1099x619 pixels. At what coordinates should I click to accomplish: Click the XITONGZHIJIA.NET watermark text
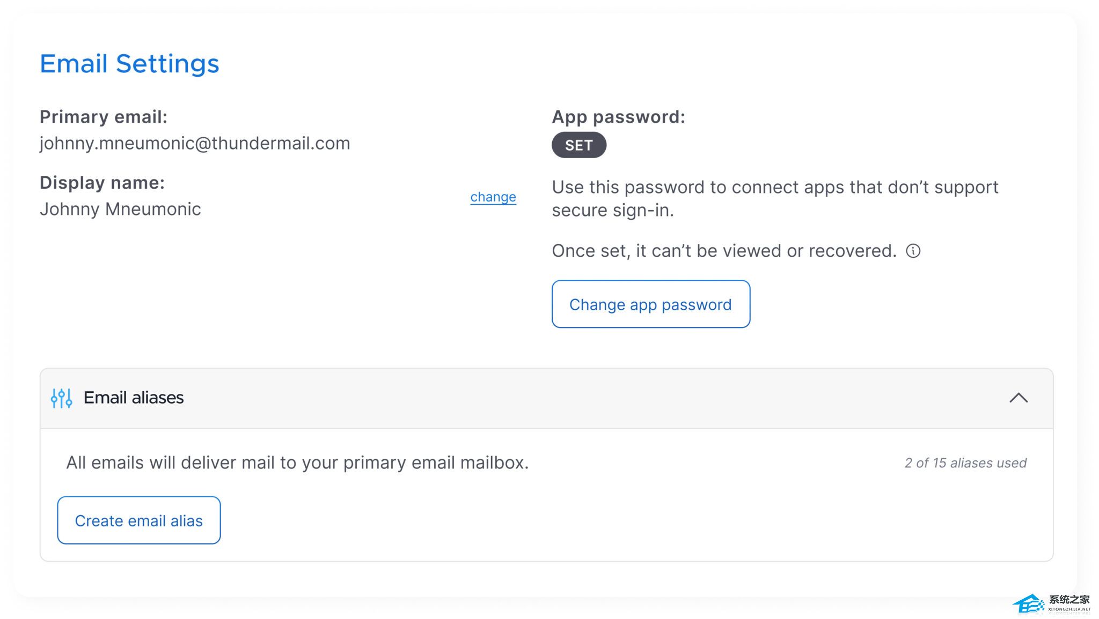pyautogui.click(x=1069, y=609)
